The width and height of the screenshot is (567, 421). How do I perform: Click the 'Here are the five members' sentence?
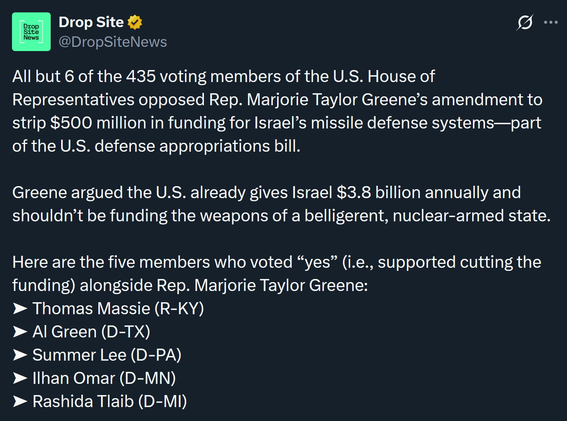click(x=152, y=262)
